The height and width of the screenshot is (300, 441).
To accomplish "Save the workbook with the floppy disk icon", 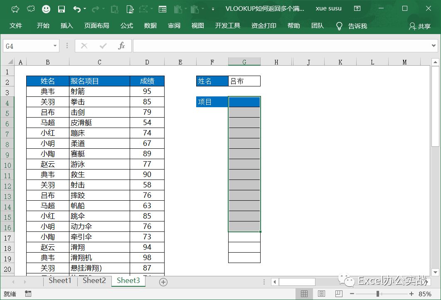I will click(x=62, y=9).
